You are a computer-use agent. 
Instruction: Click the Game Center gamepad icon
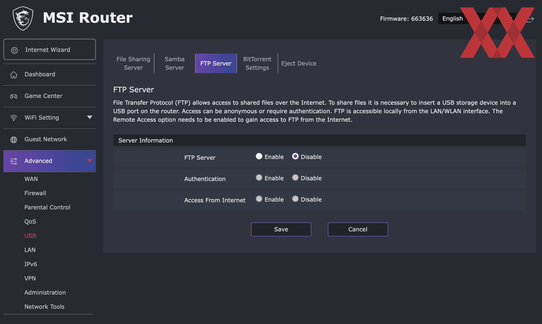point(14,96)
